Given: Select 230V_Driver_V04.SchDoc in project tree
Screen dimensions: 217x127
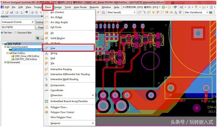Looking at the screenshot, I should coord(27,56).
